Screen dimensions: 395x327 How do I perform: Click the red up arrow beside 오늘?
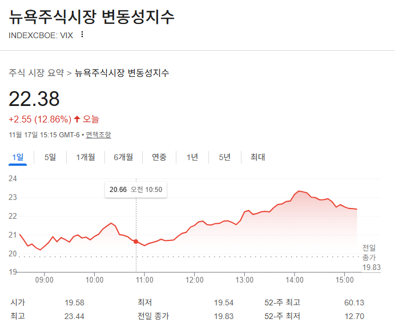77,119
